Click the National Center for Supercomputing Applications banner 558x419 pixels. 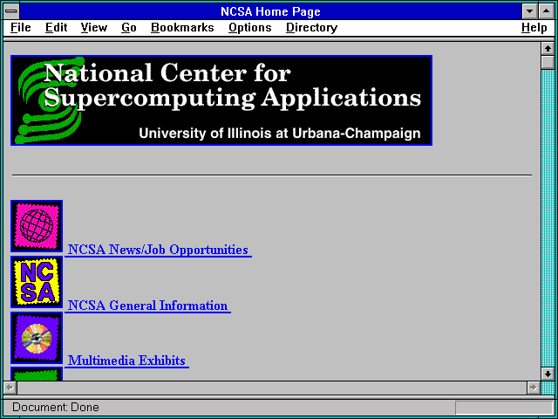(x=221, y=100)
